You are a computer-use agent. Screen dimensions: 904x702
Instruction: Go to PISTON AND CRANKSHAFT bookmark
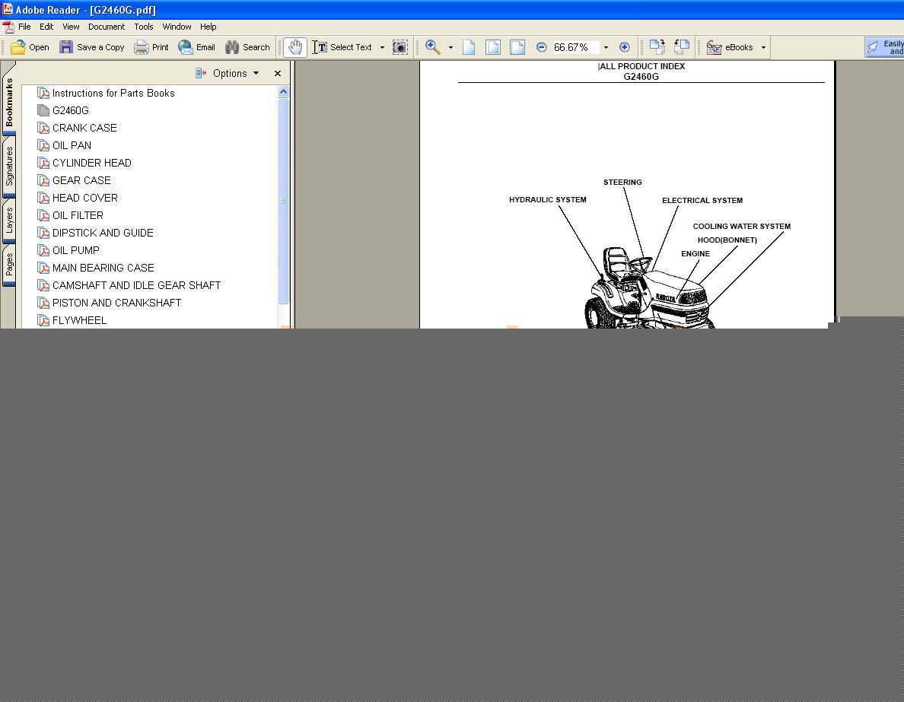(x=116, y=303)
